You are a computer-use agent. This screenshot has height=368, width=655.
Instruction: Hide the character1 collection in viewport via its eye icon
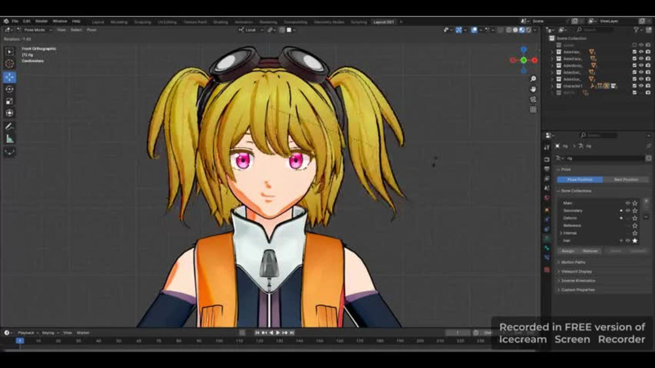(641, 86)
